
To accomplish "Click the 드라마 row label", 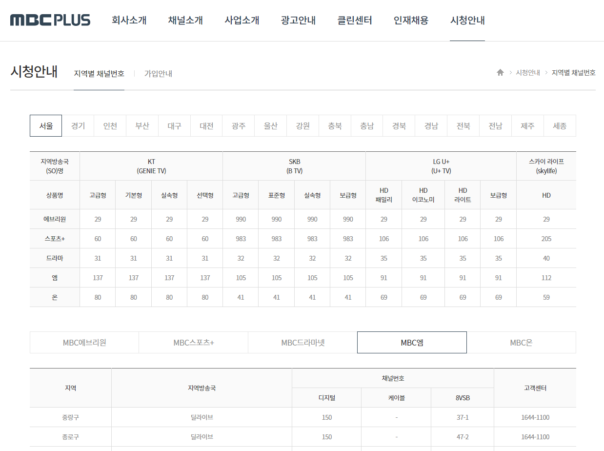I will tap(55, 258).
